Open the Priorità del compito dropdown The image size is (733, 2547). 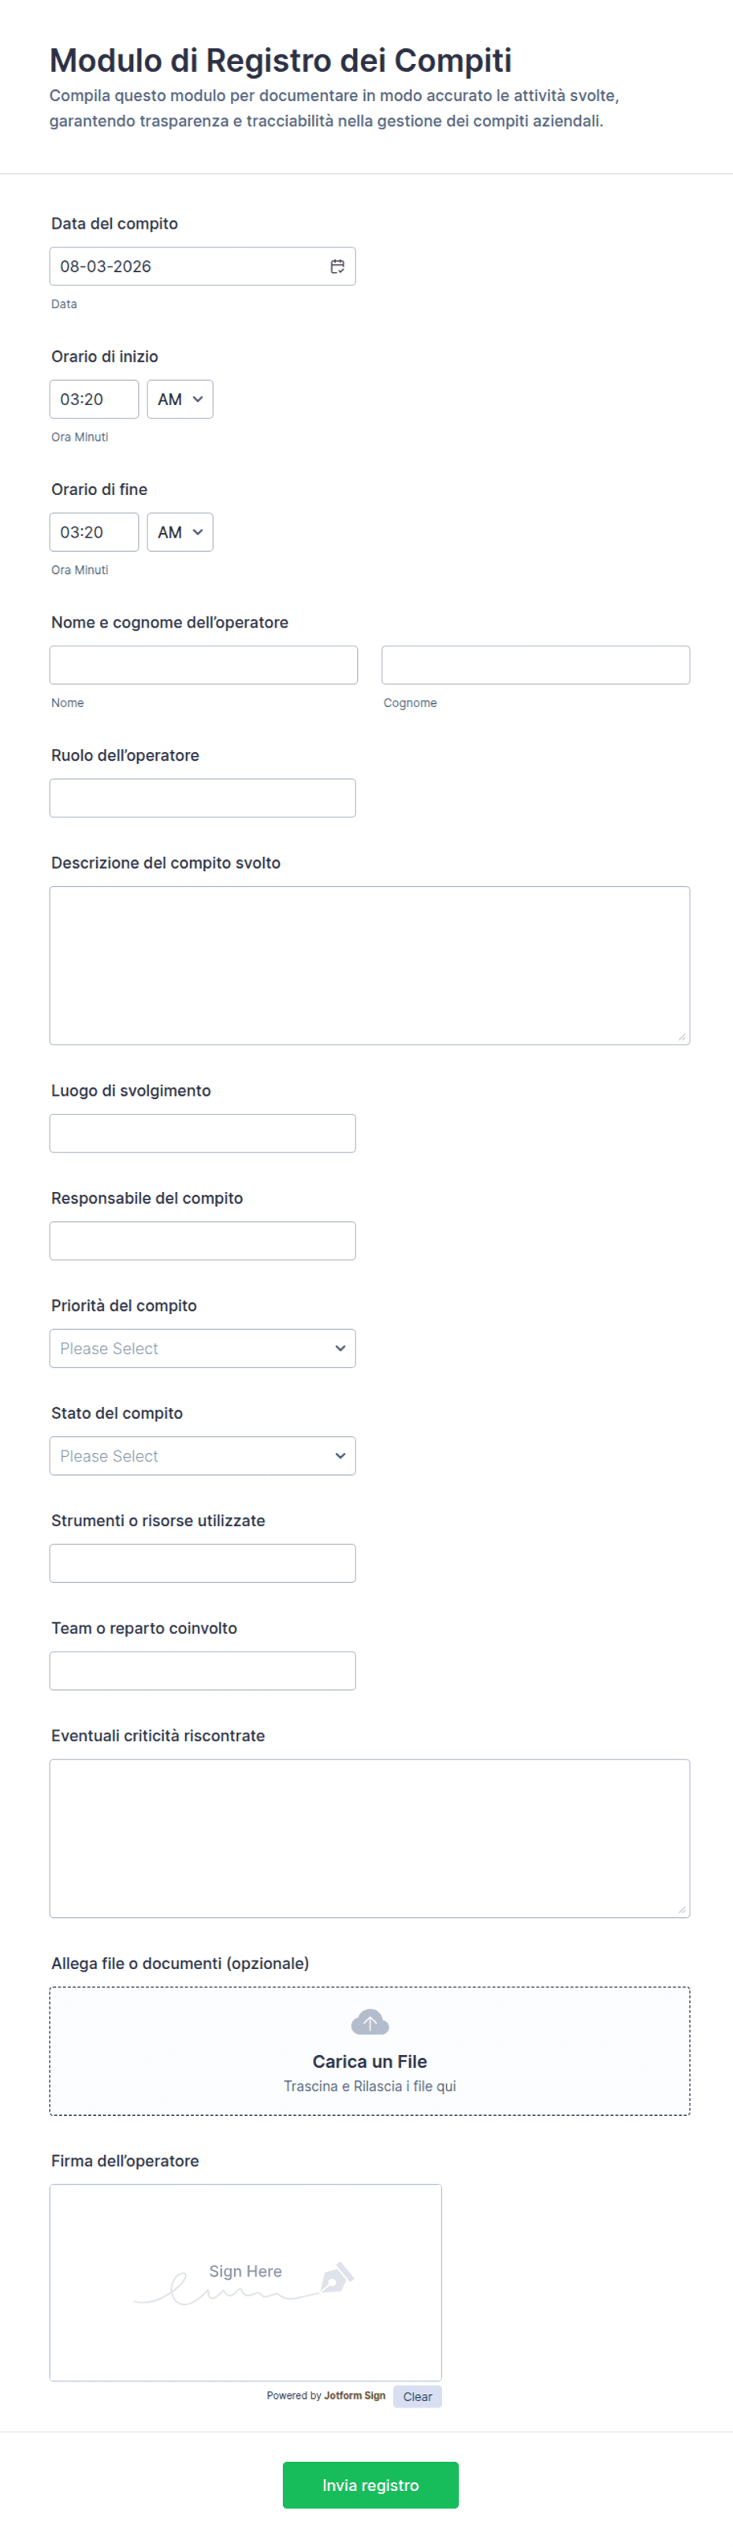click(203, 1349)
